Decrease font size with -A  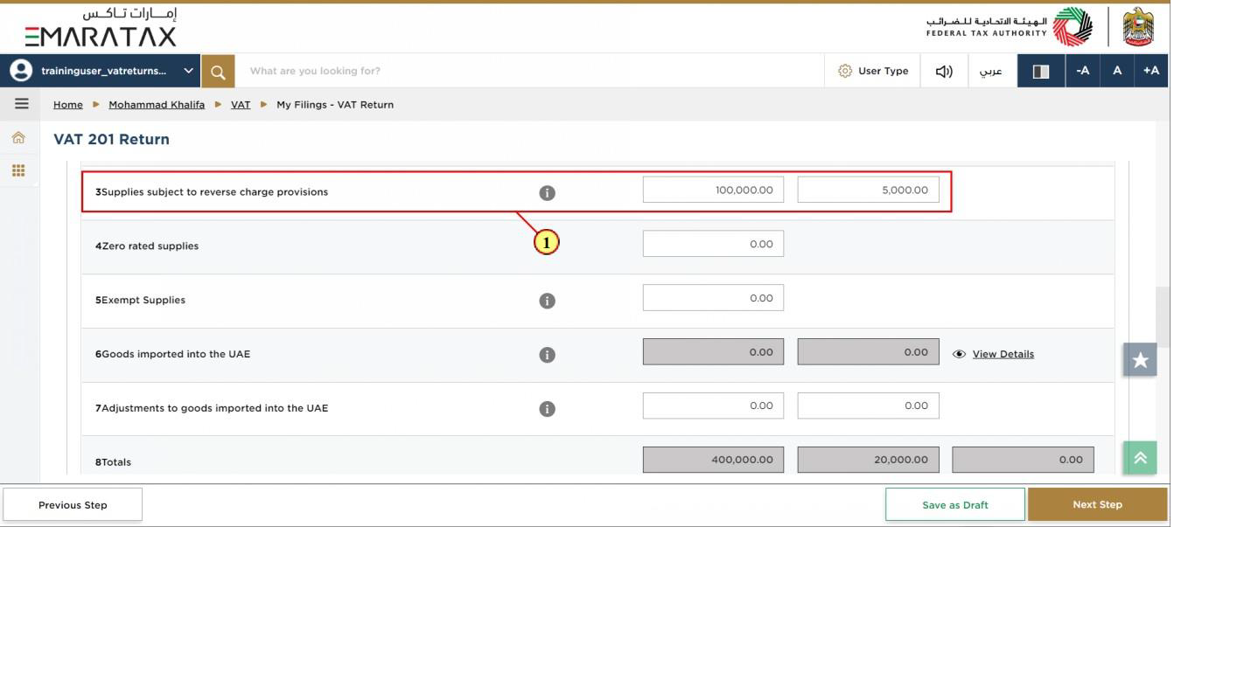1083,71
